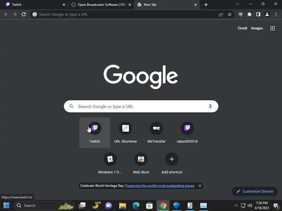Viewport: 282px width, 211px height.
Task: Show hidden system tray icons
Action: (x=236, y=206)
